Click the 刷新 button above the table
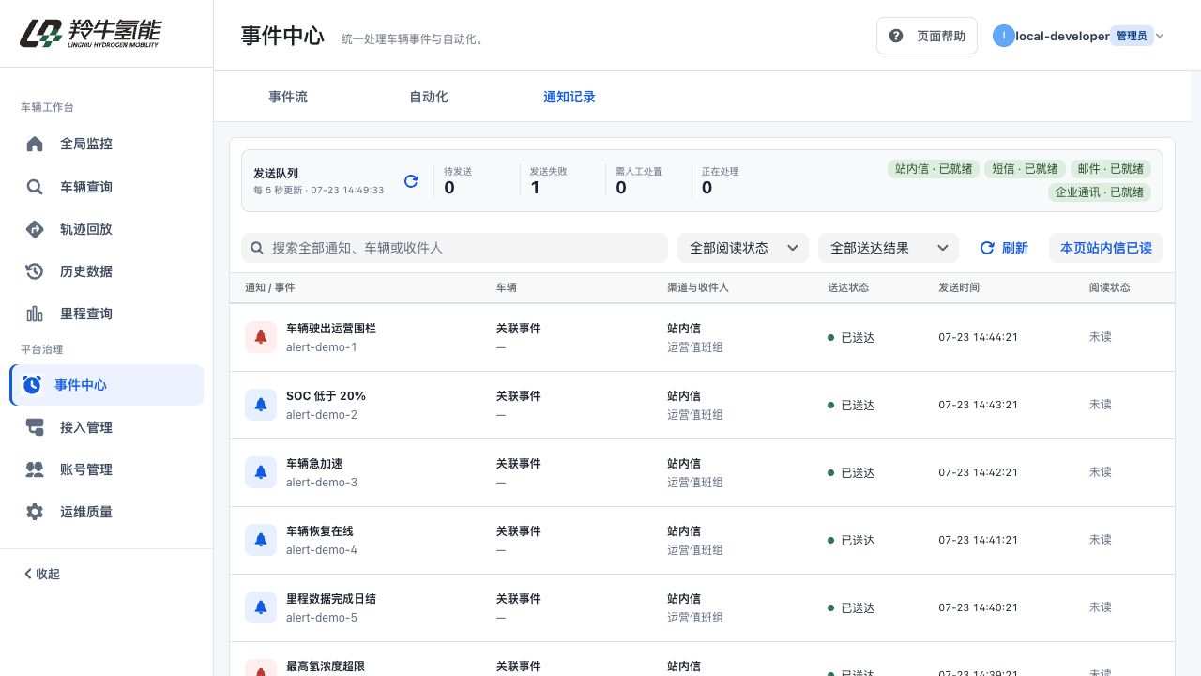 pos(1004,248)
